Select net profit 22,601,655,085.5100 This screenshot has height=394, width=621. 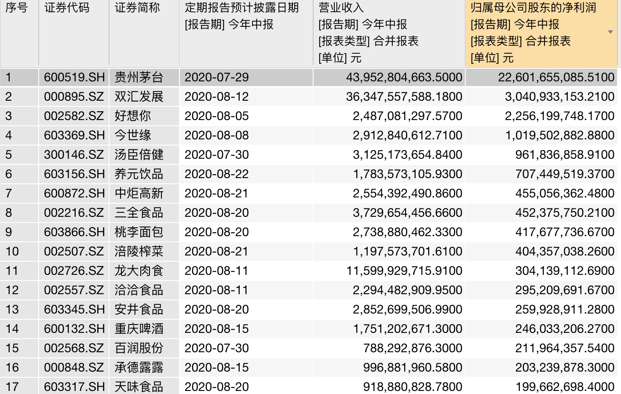click(556, 77)
